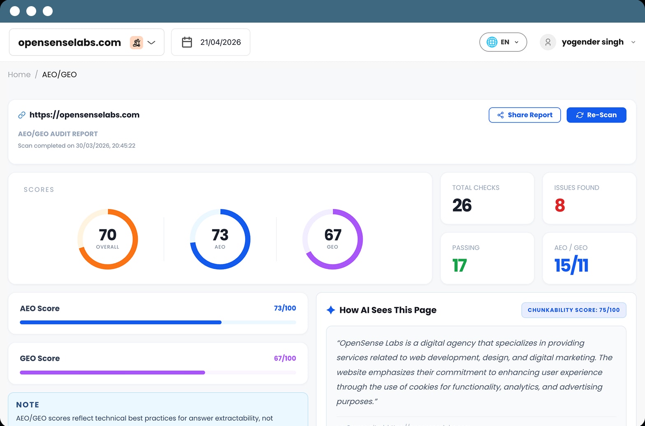The height and width of the screenshot is (426, 645).
Task: Click the globe language icon
Action: pyautogui.click(x=492, y=42)
